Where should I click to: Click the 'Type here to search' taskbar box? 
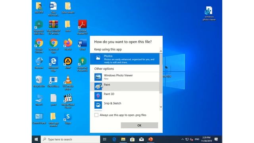[x=71, y=139]
